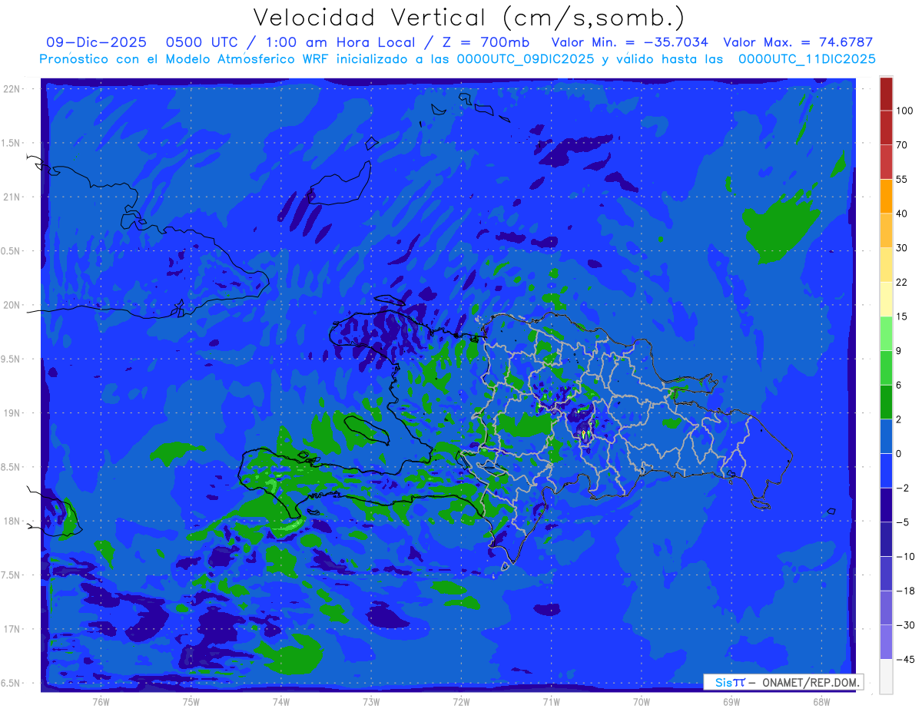This screenshot has width=922, height=712.
Task: Click the longitude label "76W"
Action: coord(101,701)
